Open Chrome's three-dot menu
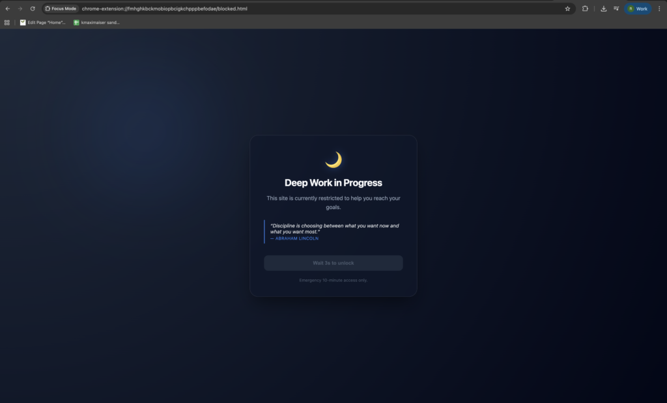Screen dimensions: 667x403 point(659,8)
